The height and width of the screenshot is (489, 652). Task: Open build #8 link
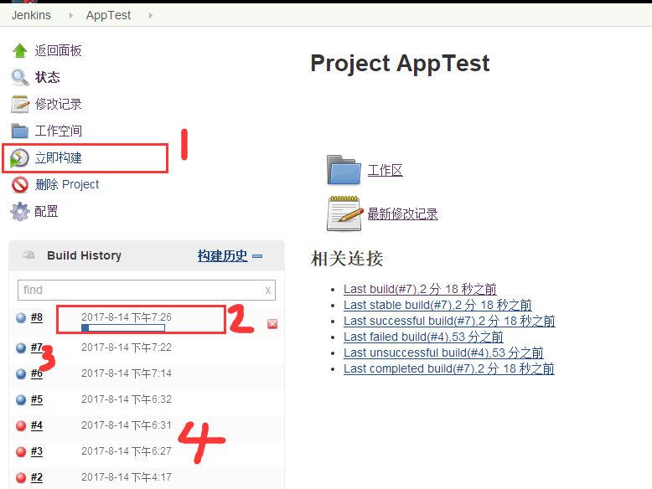tap(37, 317)
